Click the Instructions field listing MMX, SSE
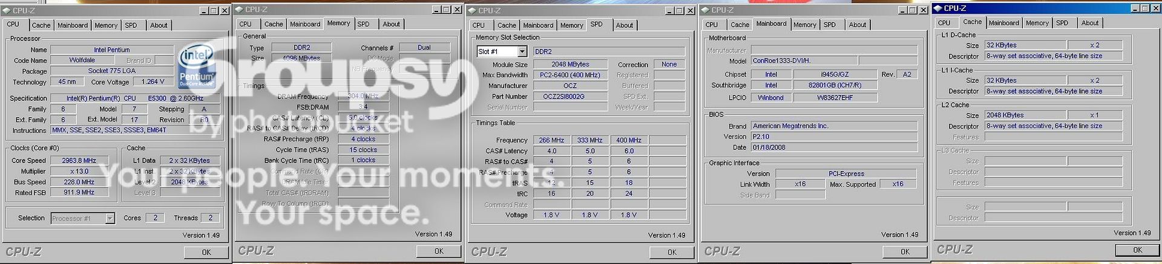The width and height of the screenshot is (1162, 264). (x=137, y=130)
